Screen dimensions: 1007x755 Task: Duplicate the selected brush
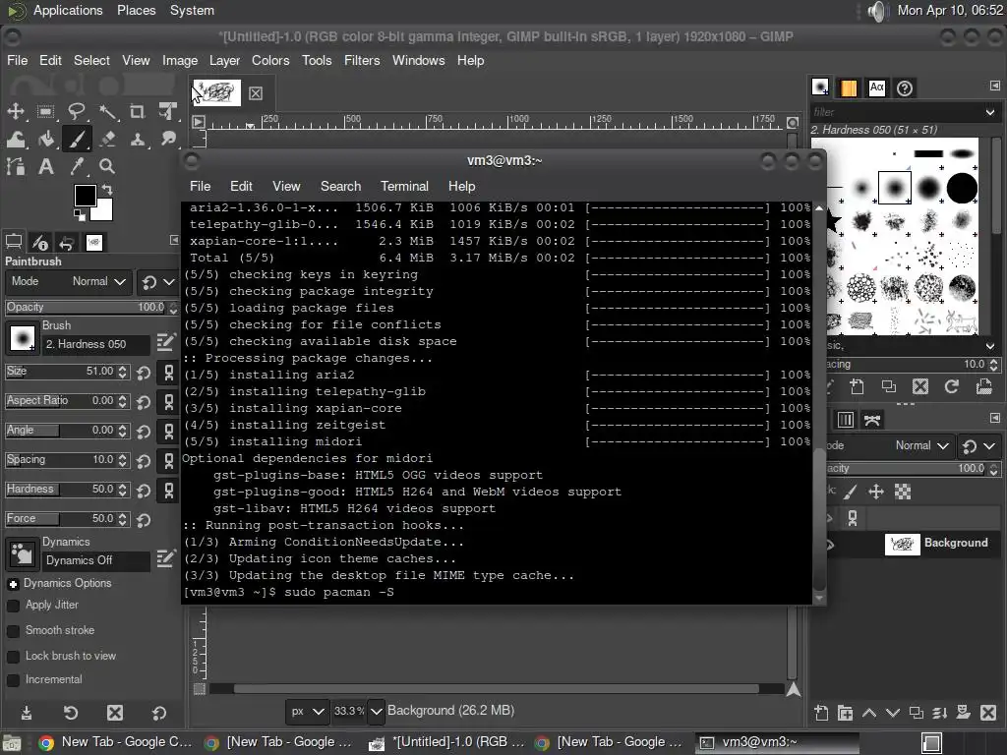coord(889,386)
